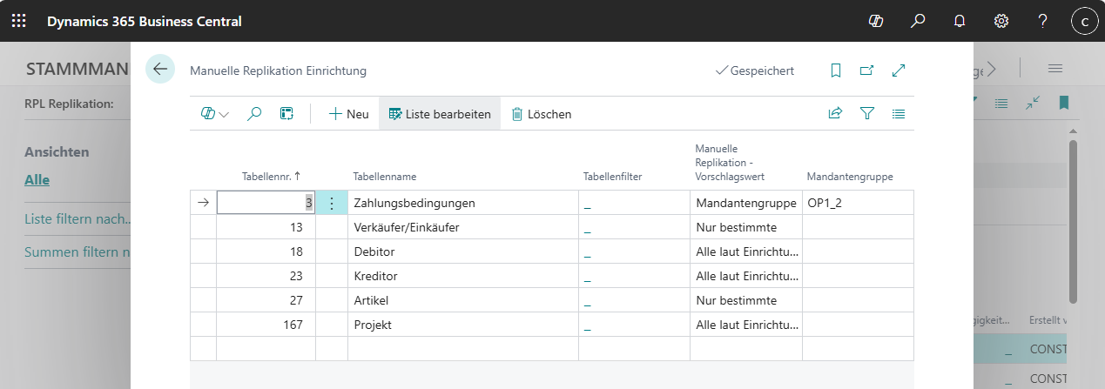Click the Share icon in list toolbar

pyautogui.click(x=835, y=113)
